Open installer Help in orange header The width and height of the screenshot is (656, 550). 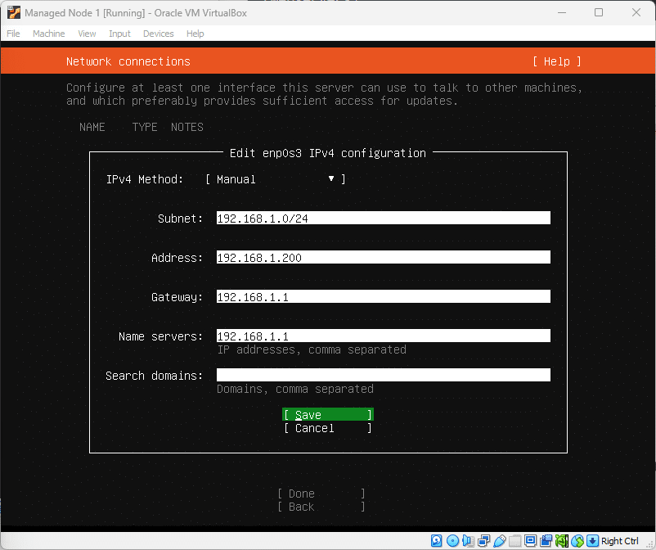pyautogui.click(x=556, y=61)
